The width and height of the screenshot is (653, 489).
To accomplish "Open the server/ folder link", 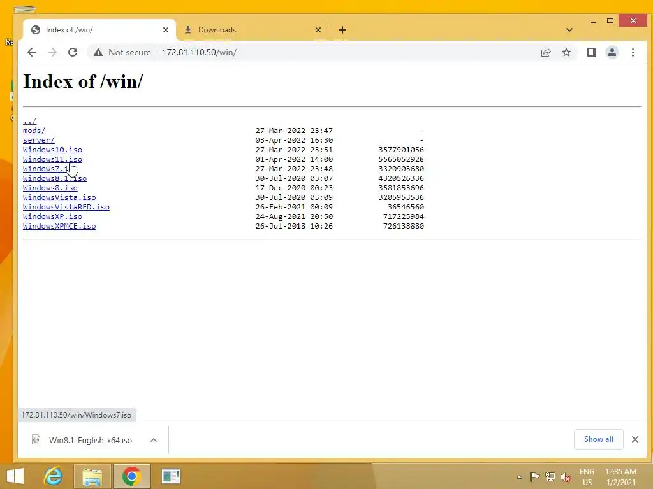I will click(39, 140).
